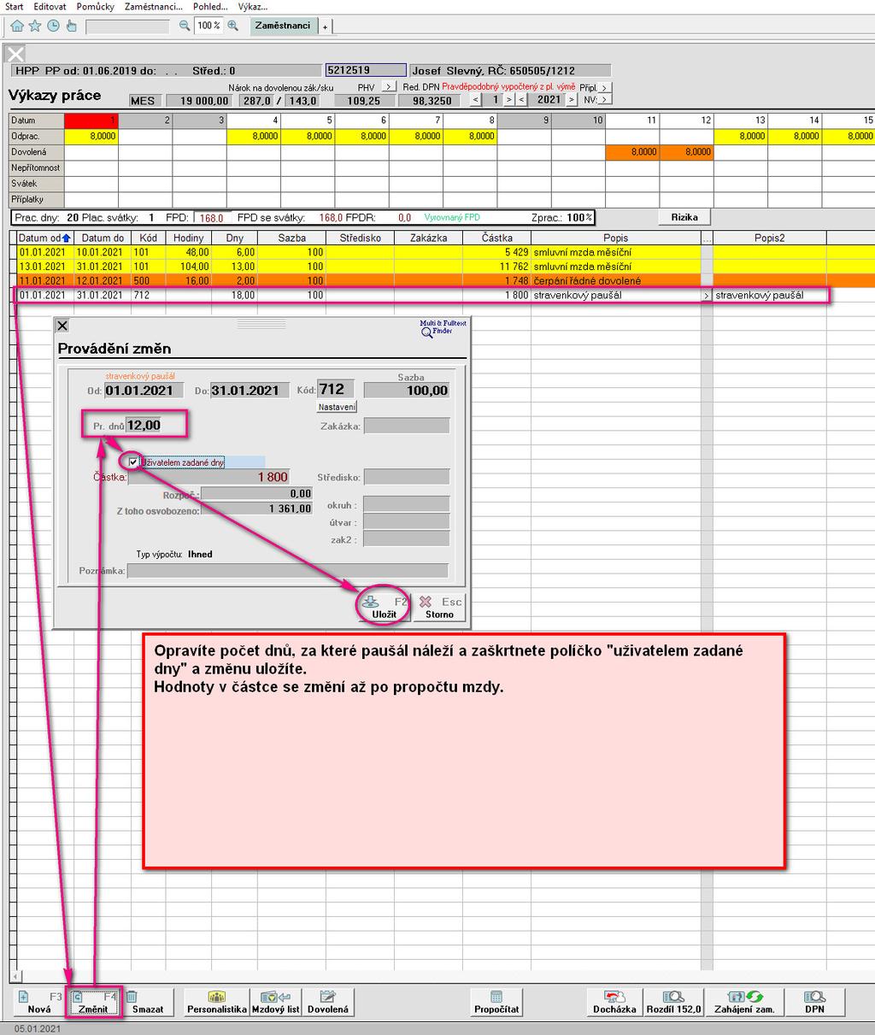Go to next year after 2021
The width and height of the screenshot is (875, 1035).
coord(570,100)
